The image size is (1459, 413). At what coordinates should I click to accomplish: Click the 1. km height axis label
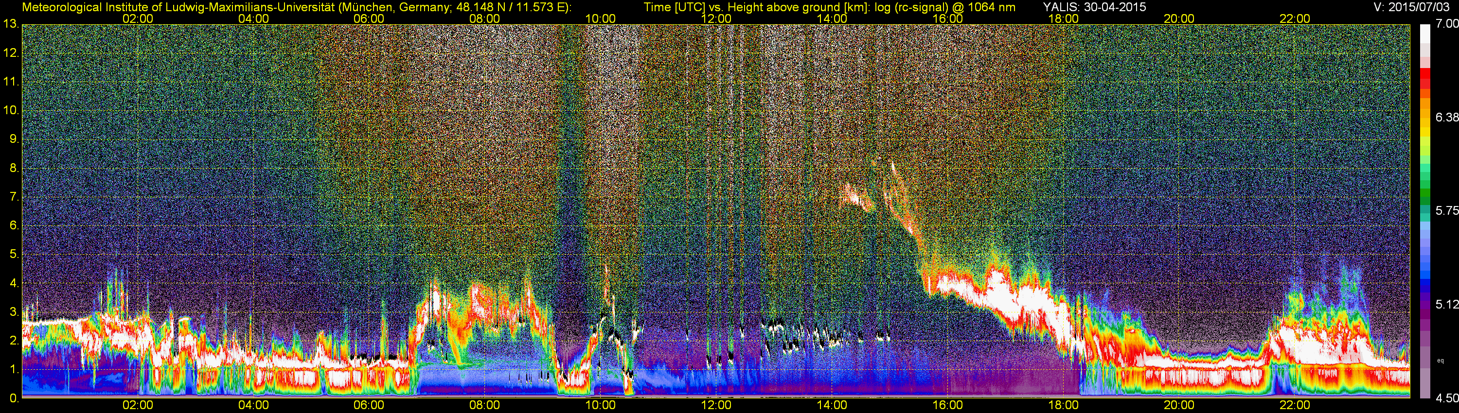click(x=14, y=369)
